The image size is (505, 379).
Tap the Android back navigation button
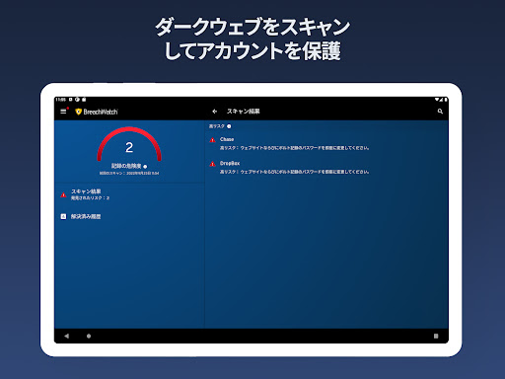[x=67, y=336]
